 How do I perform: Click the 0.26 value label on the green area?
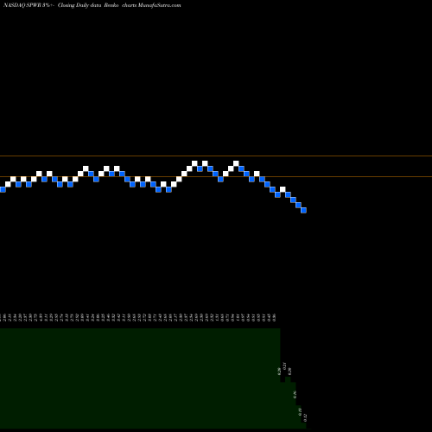click(x=295, y=395)
